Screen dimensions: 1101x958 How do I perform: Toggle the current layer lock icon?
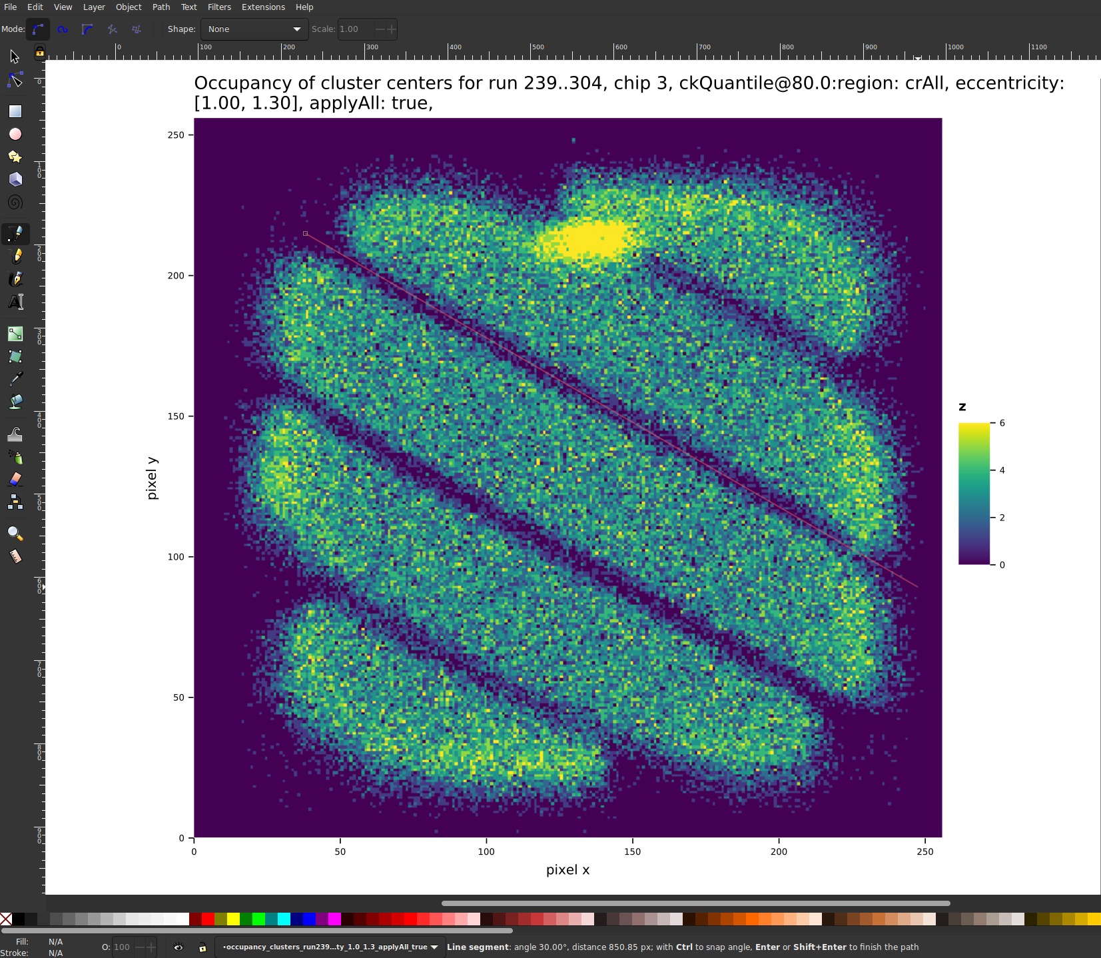pos(202,947)
